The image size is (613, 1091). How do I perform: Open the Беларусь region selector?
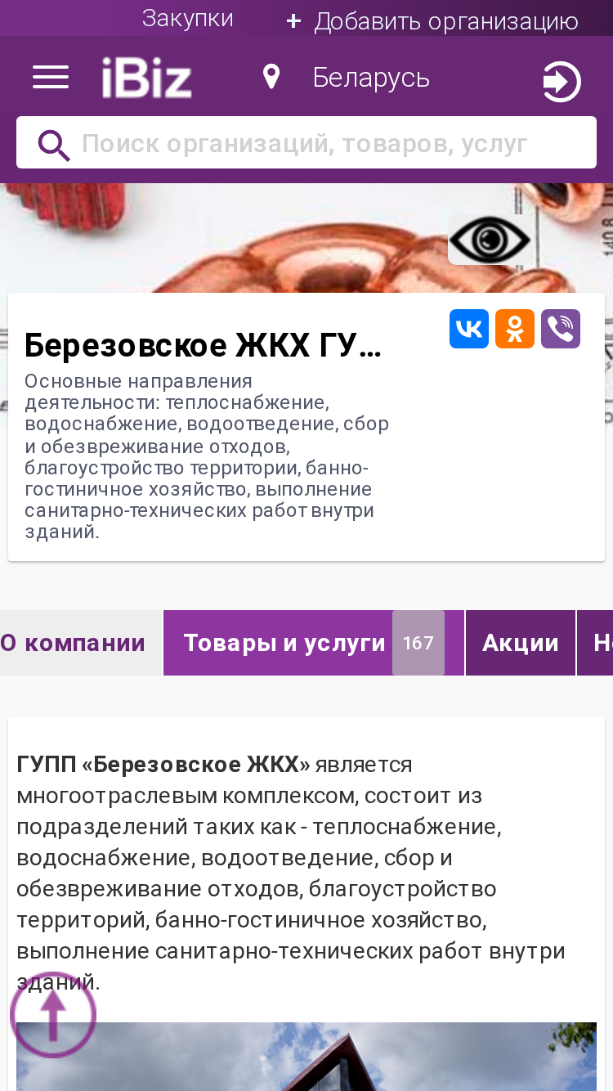371,78
